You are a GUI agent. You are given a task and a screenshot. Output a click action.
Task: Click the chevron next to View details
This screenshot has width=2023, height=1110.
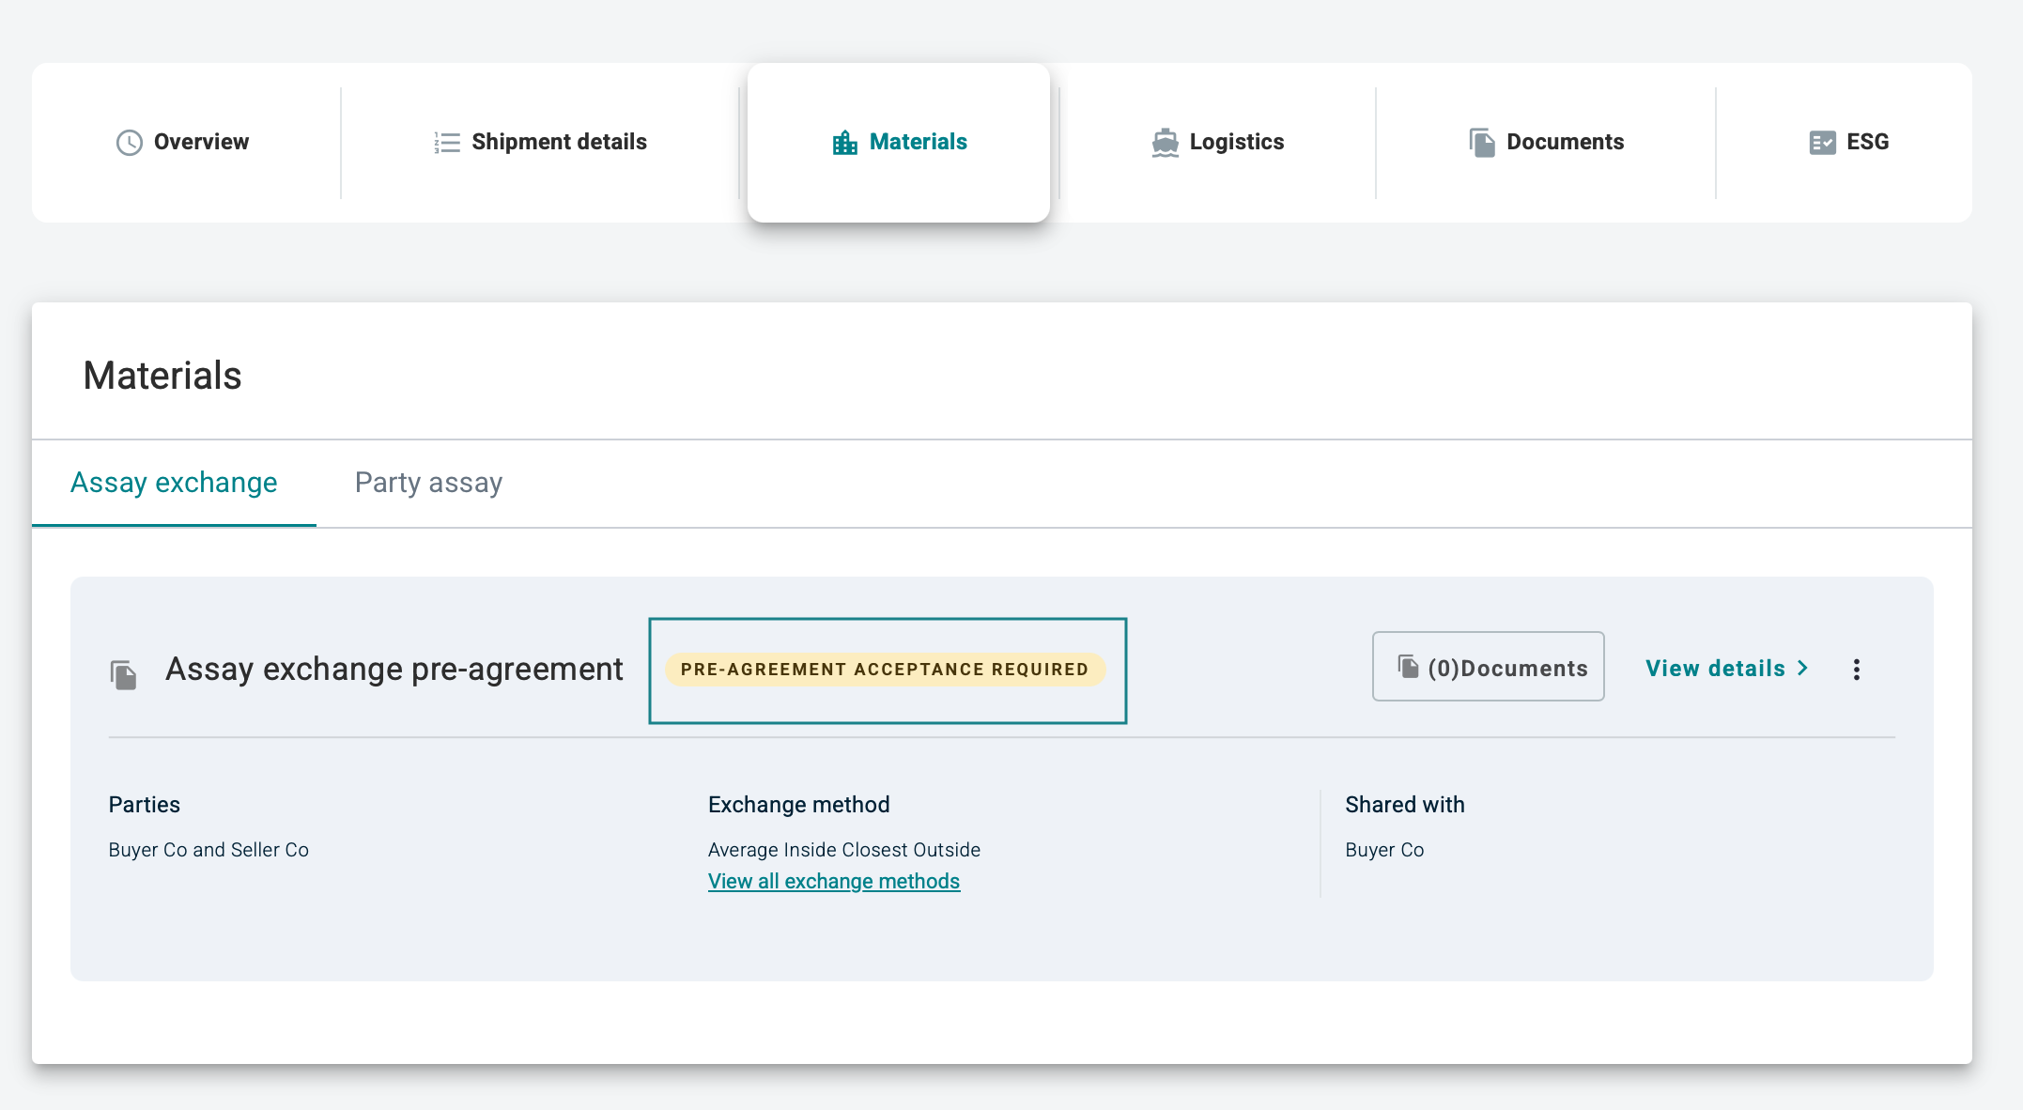point(1803,668)
